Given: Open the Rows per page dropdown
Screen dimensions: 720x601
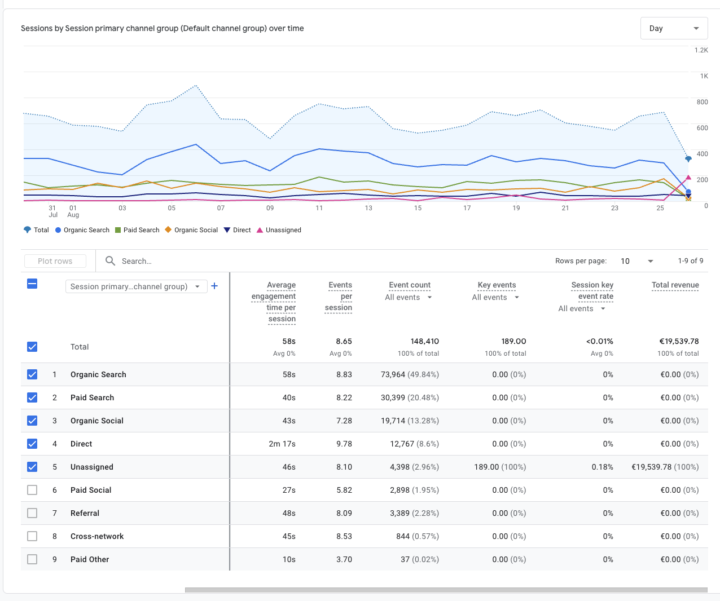Looking at the screenshot, I should pos(637,261).
